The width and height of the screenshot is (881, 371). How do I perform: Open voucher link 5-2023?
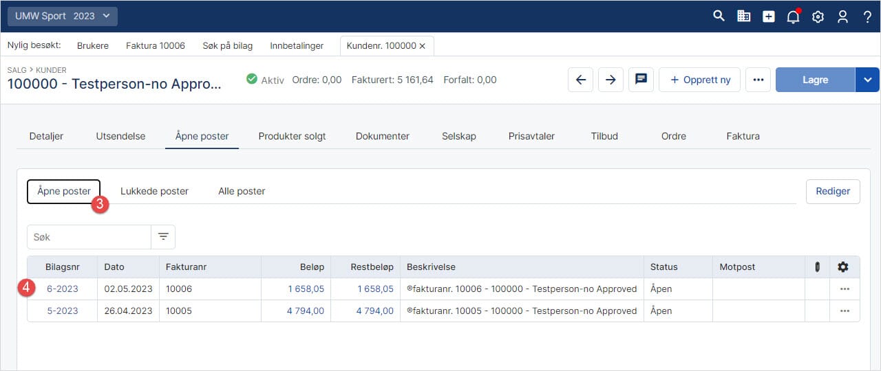pyautogui.click(x=62, y=311)
